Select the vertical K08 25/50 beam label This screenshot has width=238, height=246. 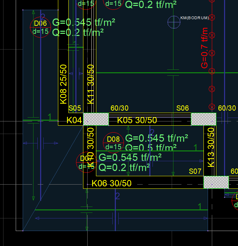[x=63, y=84]
